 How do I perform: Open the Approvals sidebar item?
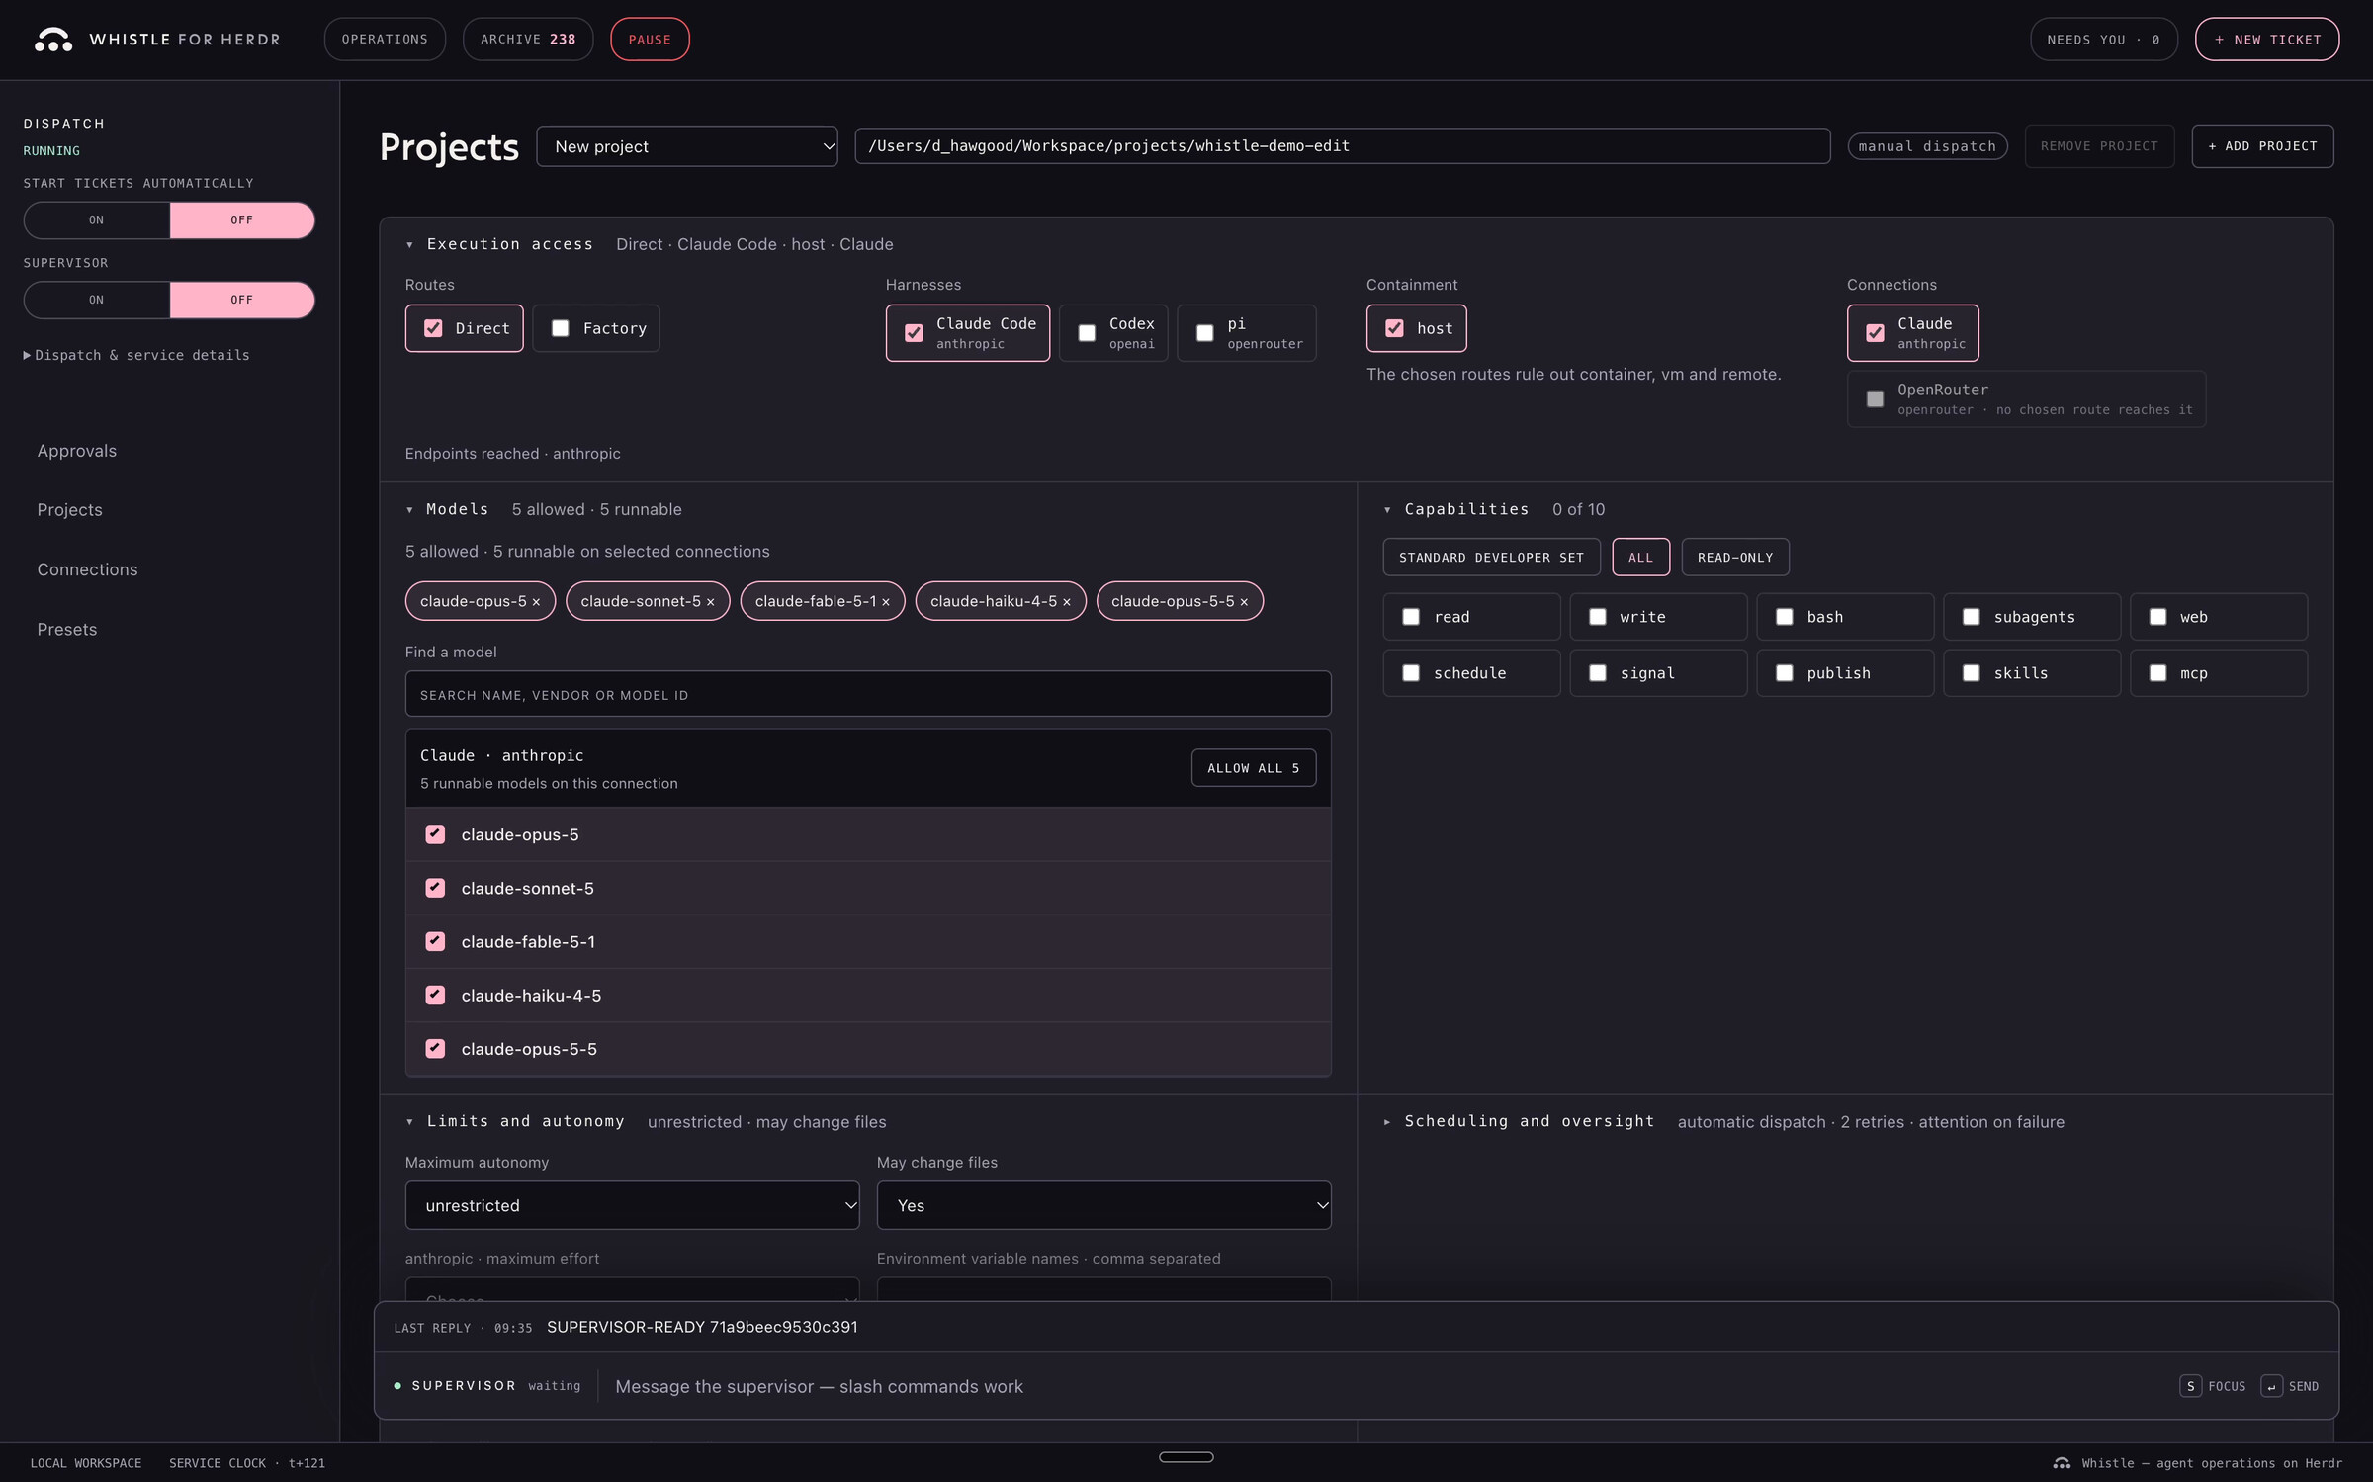[x=77, y=451]
